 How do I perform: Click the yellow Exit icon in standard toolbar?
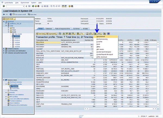[36, 6]
